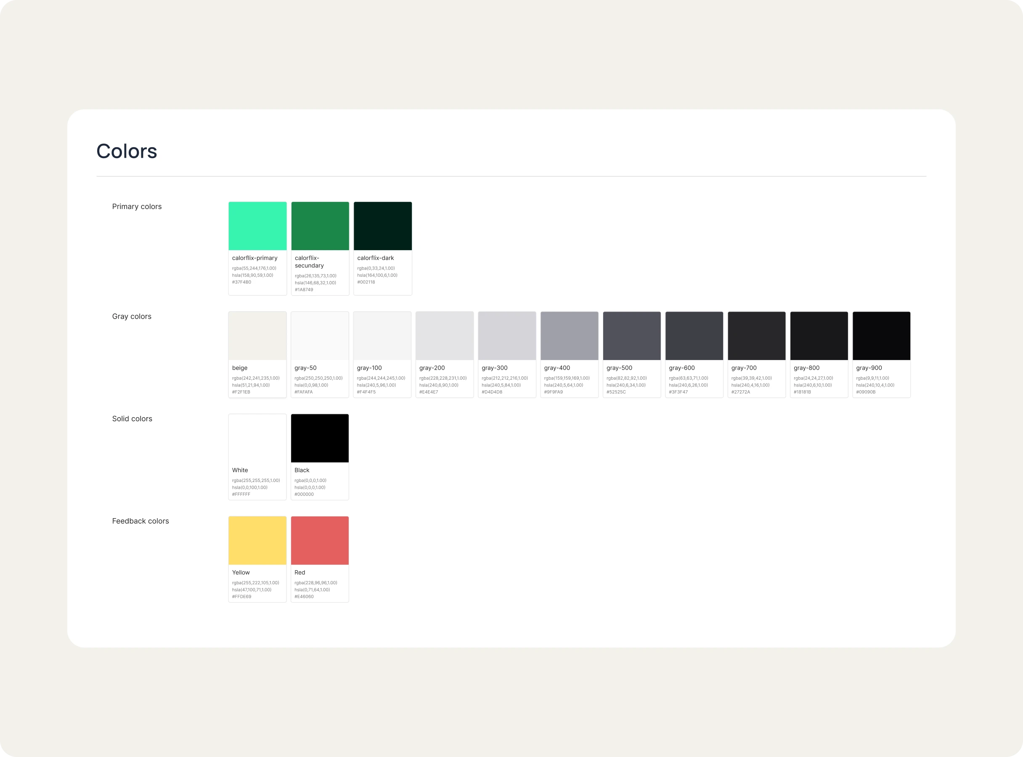Click the gray-50 swatch
1023x757 pixels.
[x=319, y=336]
